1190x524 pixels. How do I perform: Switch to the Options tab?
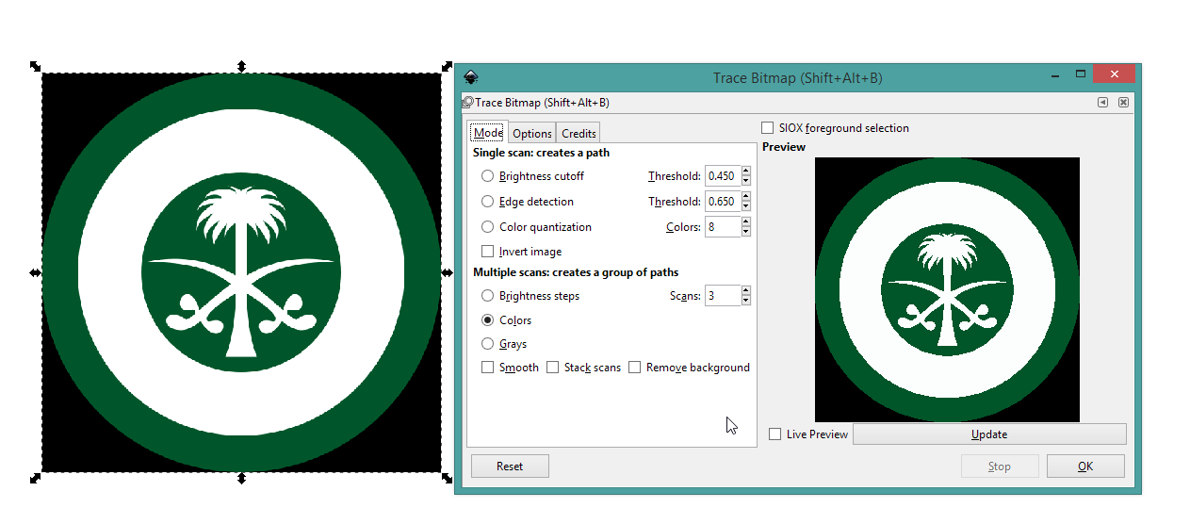click(532, 134)
